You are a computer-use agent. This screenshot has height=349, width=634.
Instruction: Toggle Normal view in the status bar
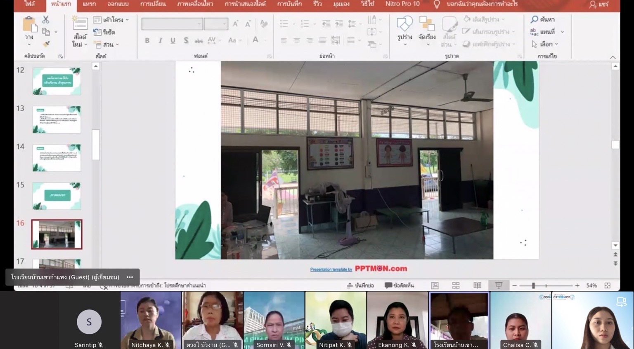435,286
